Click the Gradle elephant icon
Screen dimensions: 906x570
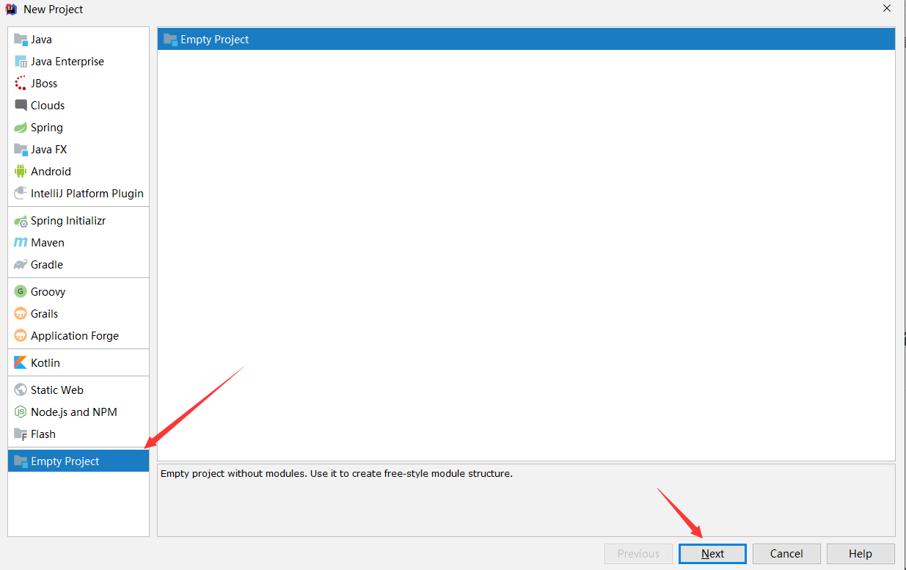[x=21, y=265]
